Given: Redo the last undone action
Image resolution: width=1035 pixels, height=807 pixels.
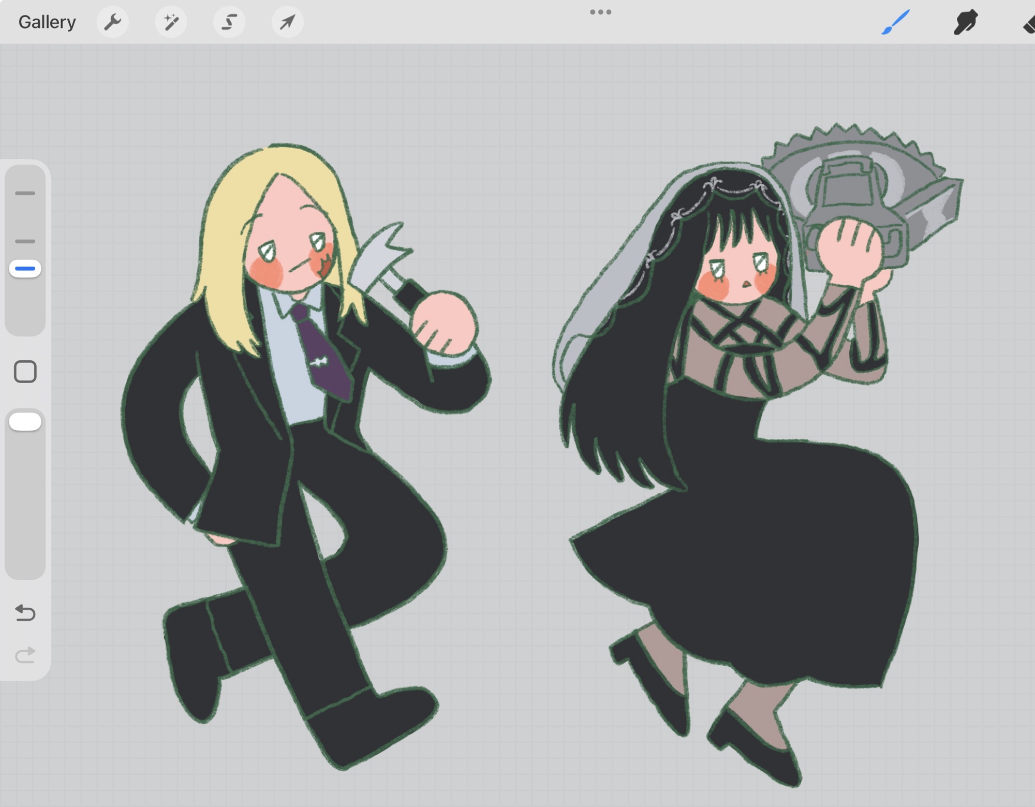Looking at the screenshot, I should pos(25,655).
